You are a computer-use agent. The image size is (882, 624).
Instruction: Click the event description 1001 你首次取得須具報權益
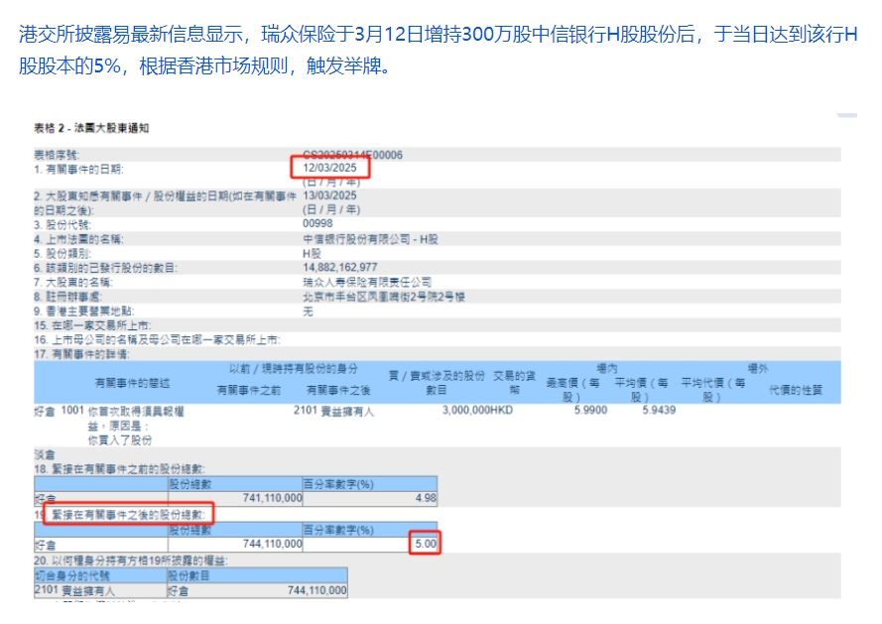pos(123,426)
